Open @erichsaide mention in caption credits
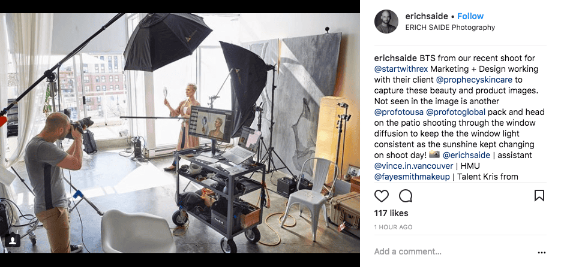Screen dimensions: 561x267 click(x=466, y=155)
